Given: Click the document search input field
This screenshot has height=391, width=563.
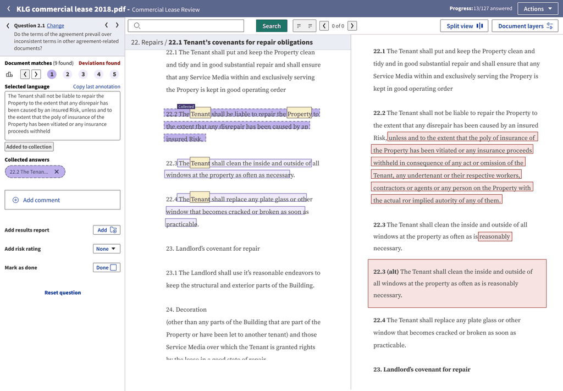Looking at the screenshot, I should (186, 26).
